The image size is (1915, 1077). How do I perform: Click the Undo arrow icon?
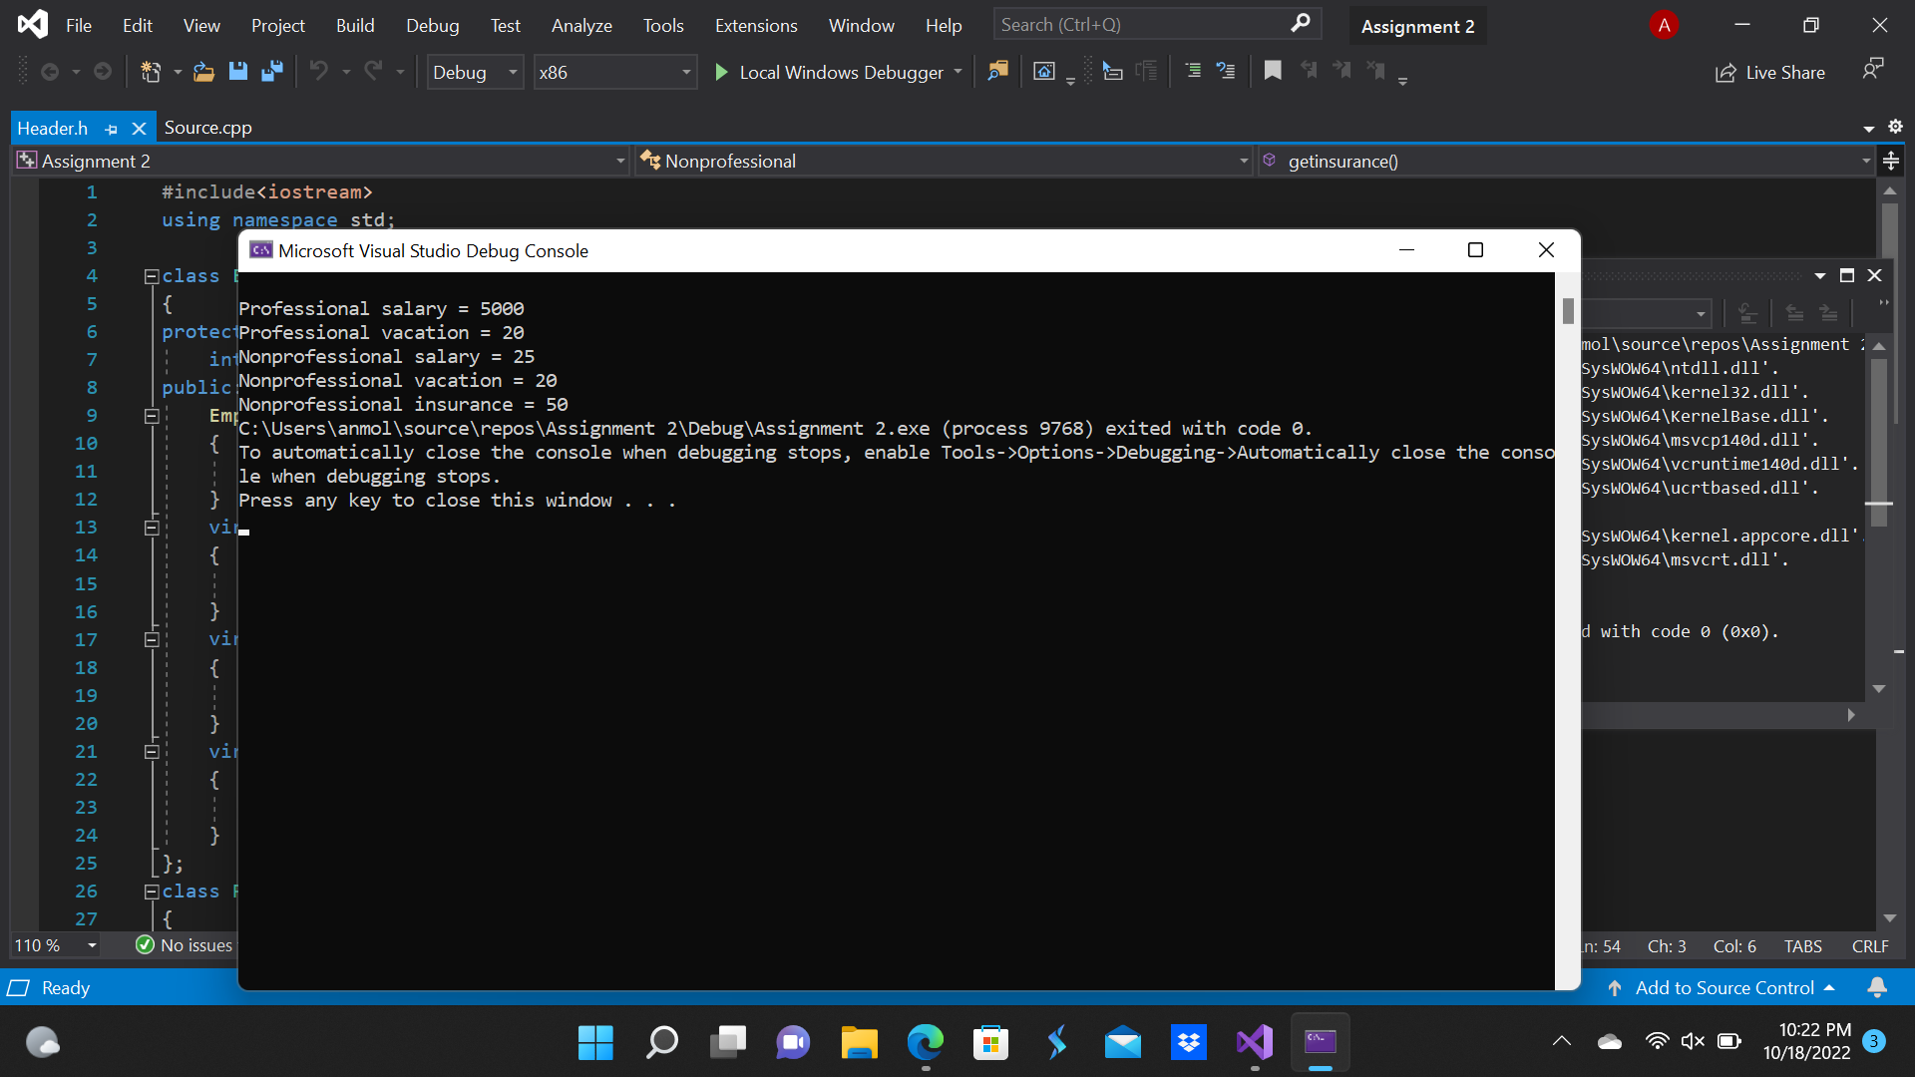pyautogui.click(x=319, y=72)
